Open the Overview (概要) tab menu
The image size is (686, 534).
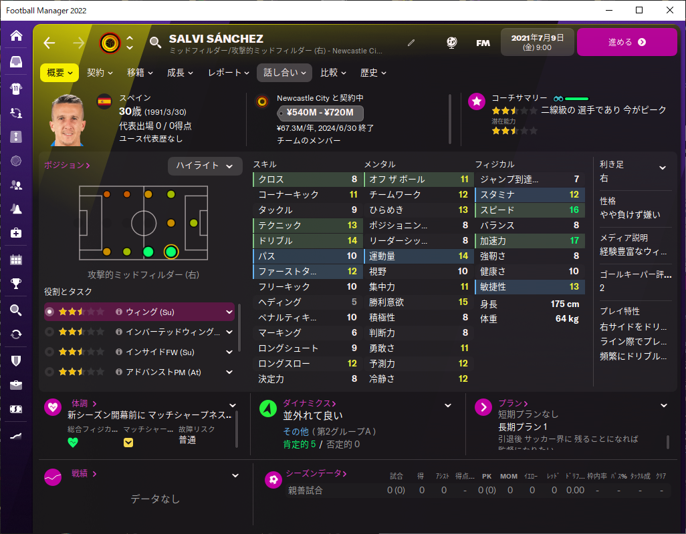[x=60, y=73]
